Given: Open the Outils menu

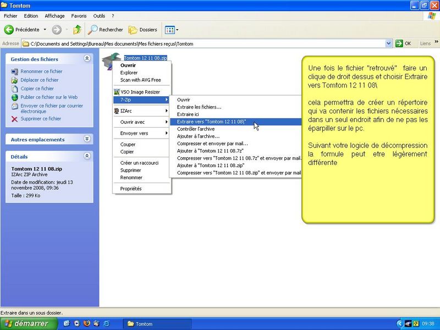Looking at the screenshot, I should (99, 16).
